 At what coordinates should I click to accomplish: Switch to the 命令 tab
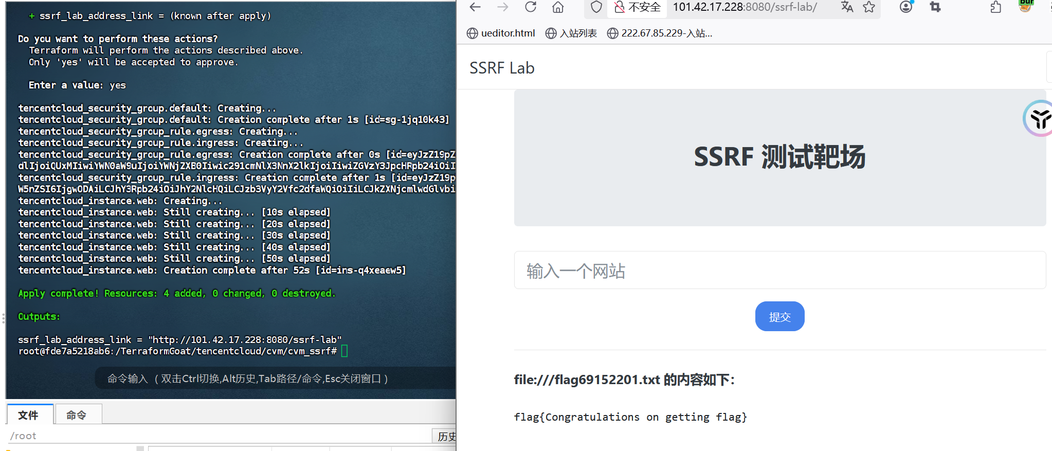77,415
